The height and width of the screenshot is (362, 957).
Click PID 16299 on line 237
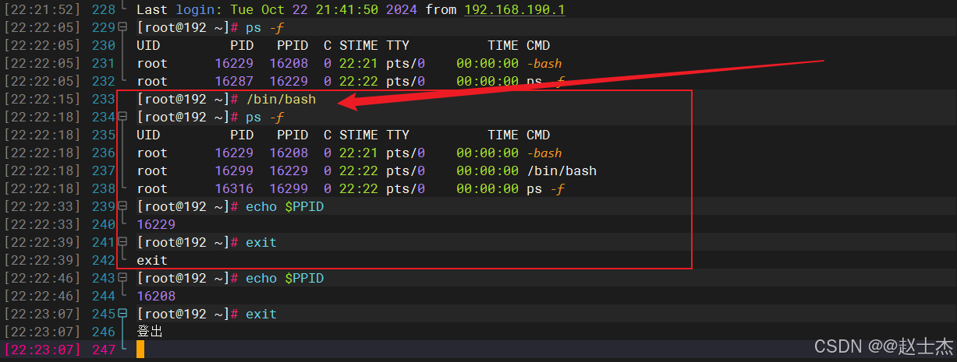click(x=234, y=171)
